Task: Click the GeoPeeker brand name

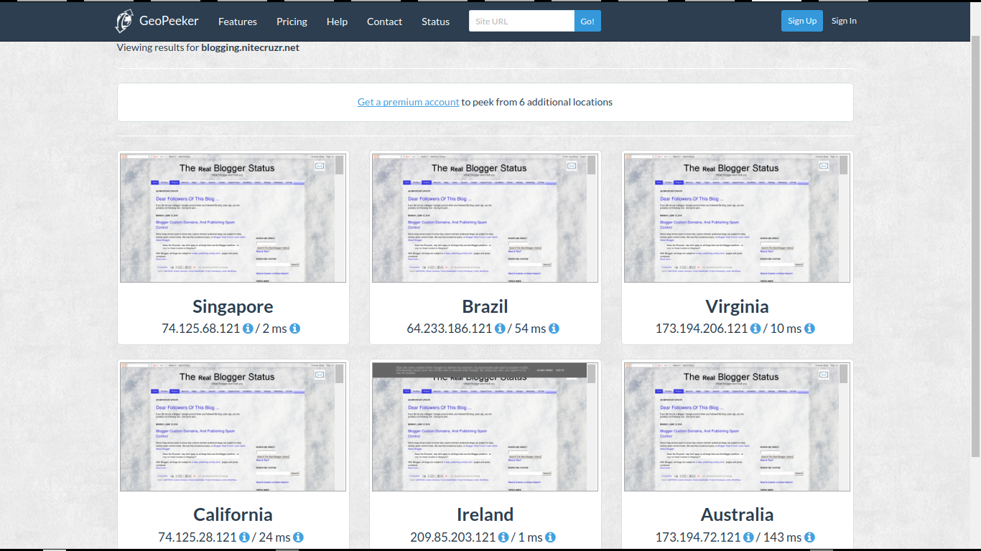Action: 169,21
